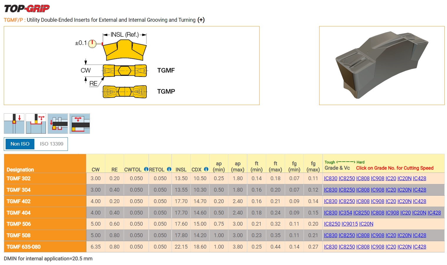Open the TGMF 302 designation row
This screenshot has height=265, width=447.
[x=19, y=178]
